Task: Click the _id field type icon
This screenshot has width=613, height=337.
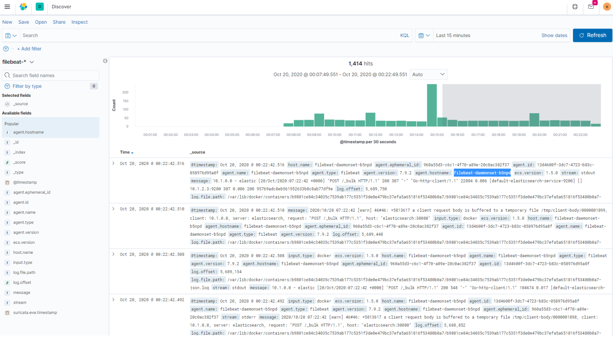Action: pyautogui.click(x=7, y=142)
